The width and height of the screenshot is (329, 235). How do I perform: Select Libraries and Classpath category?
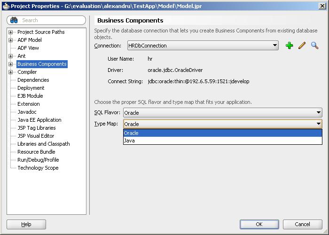(44, 144)
